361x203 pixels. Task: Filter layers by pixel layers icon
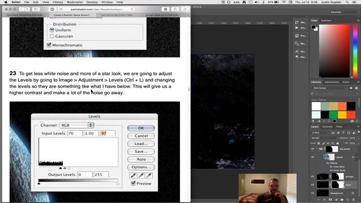(x=333, y=133)
